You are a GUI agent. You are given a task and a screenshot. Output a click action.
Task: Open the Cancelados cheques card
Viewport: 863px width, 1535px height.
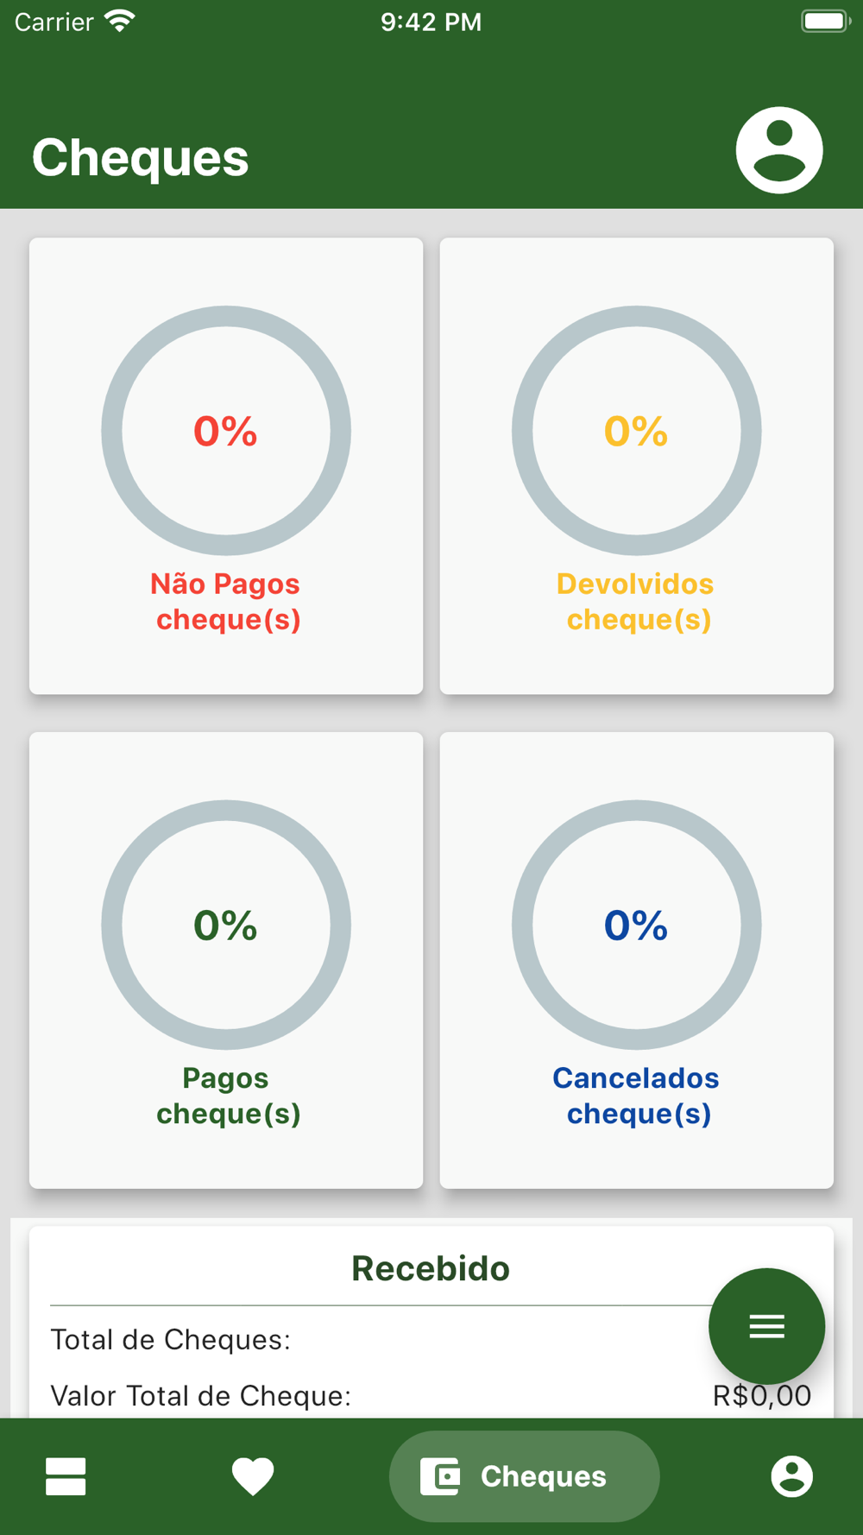(x=637, y=960)
